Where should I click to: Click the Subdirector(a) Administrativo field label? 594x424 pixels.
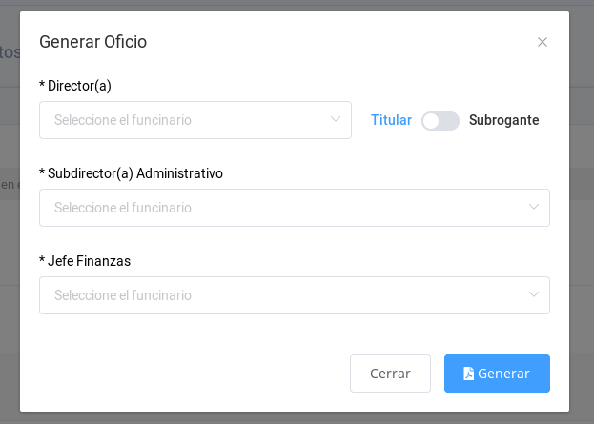click(134, 173)
